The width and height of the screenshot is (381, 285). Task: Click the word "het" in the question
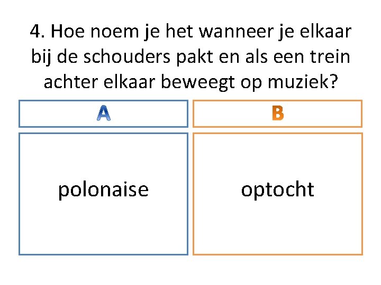pyautogui.click(x=179, y=32)
